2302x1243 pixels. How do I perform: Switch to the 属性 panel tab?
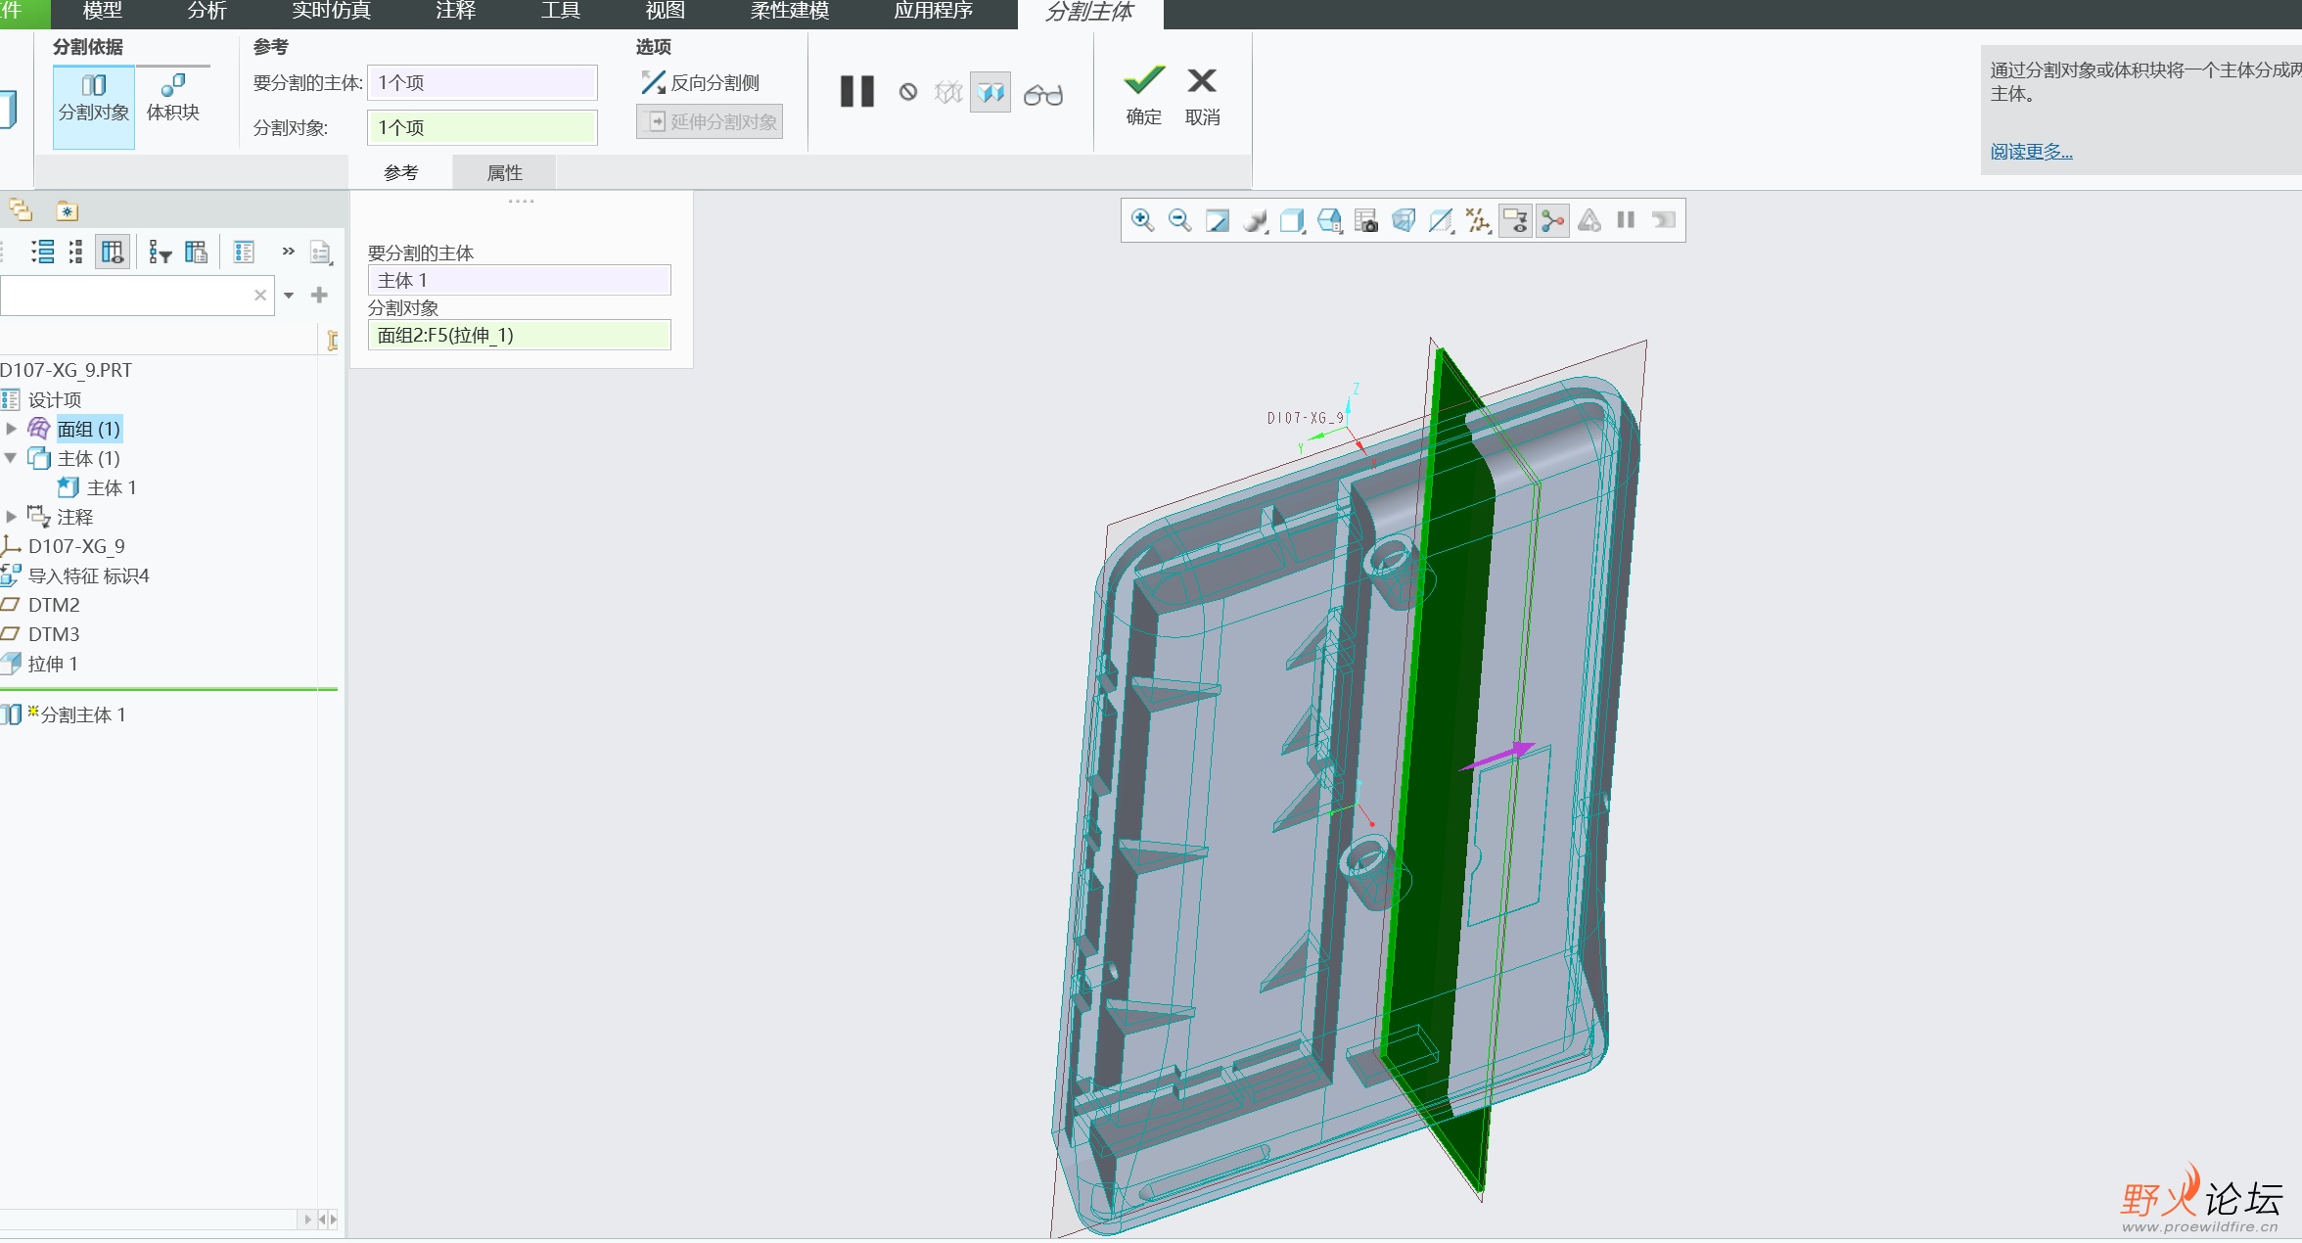[x=505, y=173]
